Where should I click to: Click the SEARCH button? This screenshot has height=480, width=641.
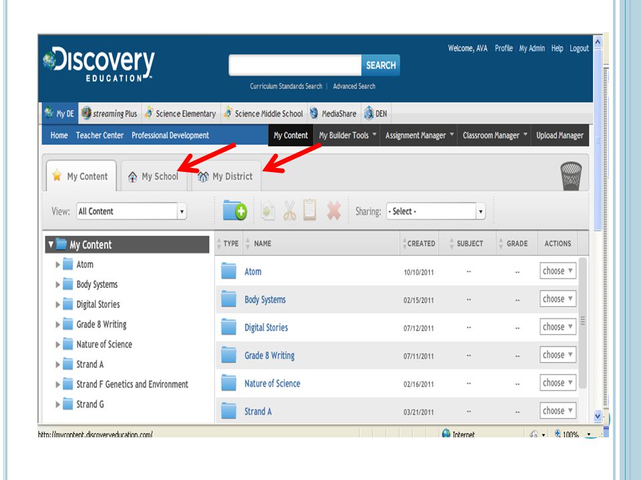tap(381, 65)
